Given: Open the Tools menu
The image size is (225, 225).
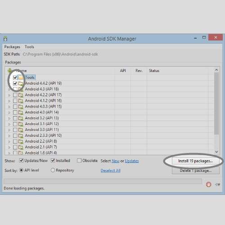Looking at the screenshot, I should pos(29,47).
